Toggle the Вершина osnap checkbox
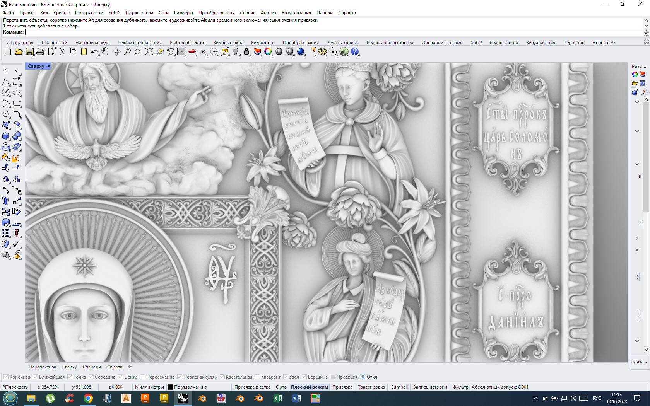The height and width of the screenshot is (406, 650). point(304,377)
